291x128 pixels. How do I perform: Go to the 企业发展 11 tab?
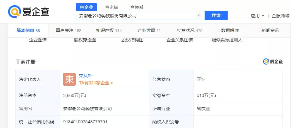(149, 30)
